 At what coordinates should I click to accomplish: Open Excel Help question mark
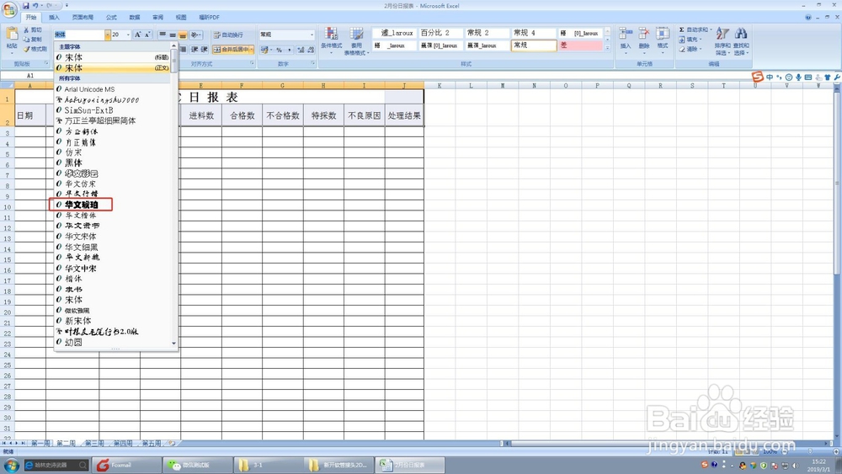tap(808, 17)
